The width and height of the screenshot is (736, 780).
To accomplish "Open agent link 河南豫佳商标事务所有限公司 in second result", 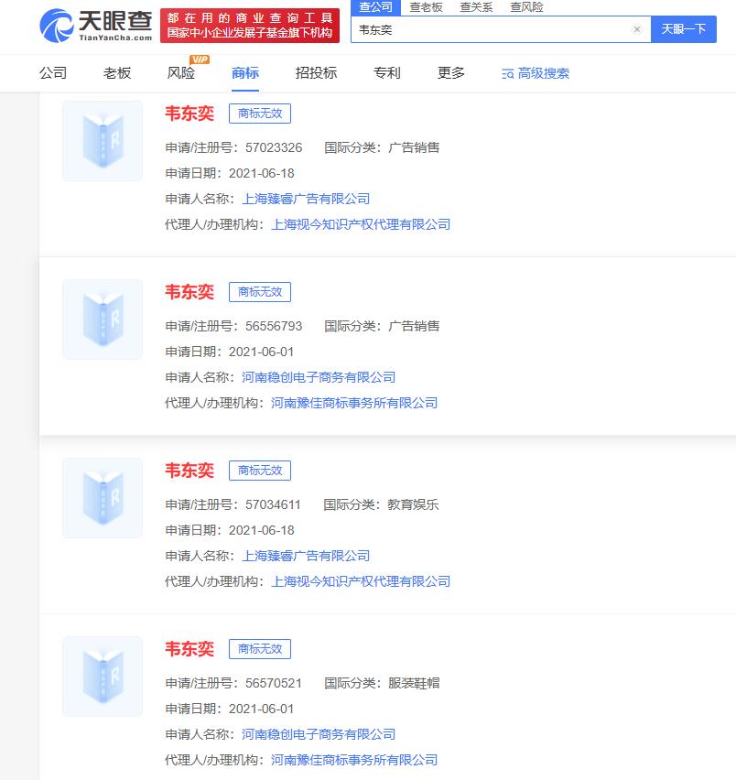I will click(x=354, y=403).
